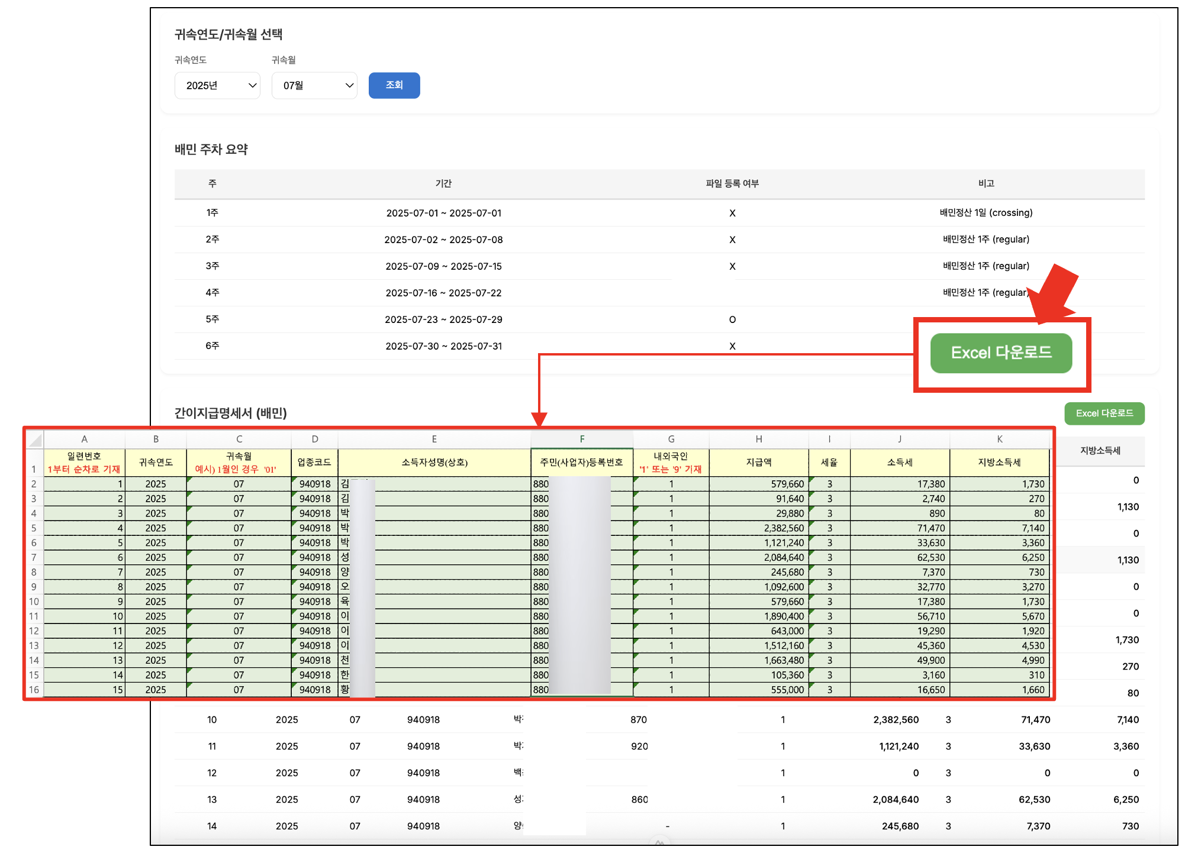Click the 일련번호 header cell
The image size is (1185, 853).
click(84, 463)
